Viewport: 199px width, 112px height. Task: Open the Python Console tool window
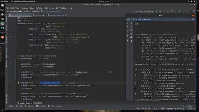click(x=54, y=106)
